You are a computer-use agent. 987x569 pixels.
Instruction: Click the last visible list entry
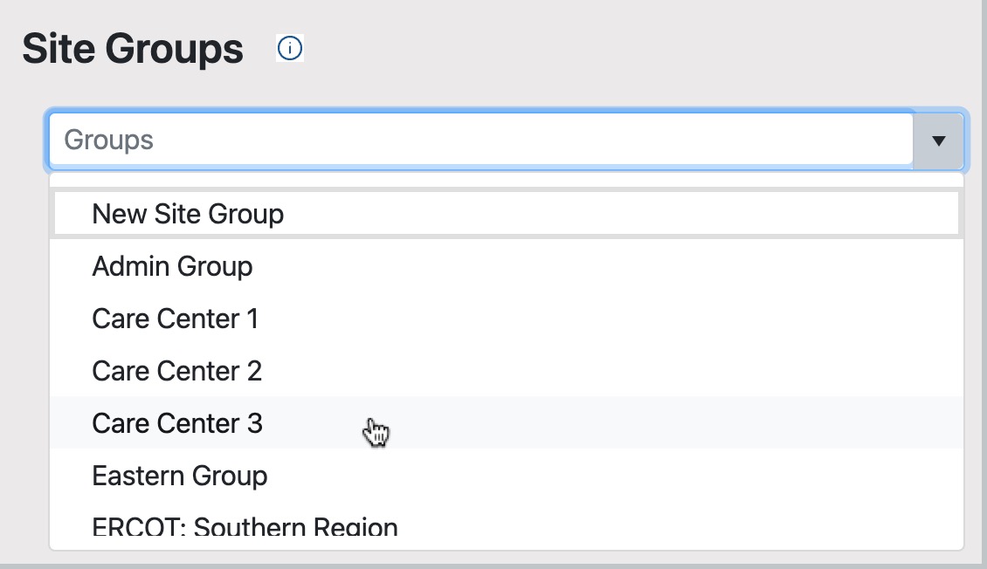(244, 524)
